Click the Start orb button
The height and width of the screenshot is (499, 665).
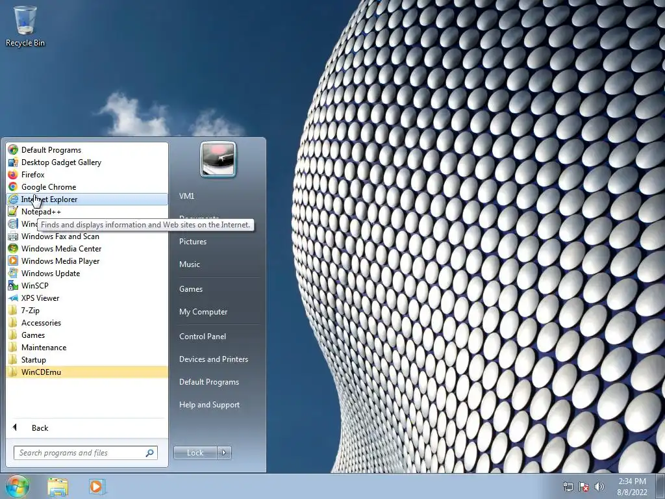18,486
